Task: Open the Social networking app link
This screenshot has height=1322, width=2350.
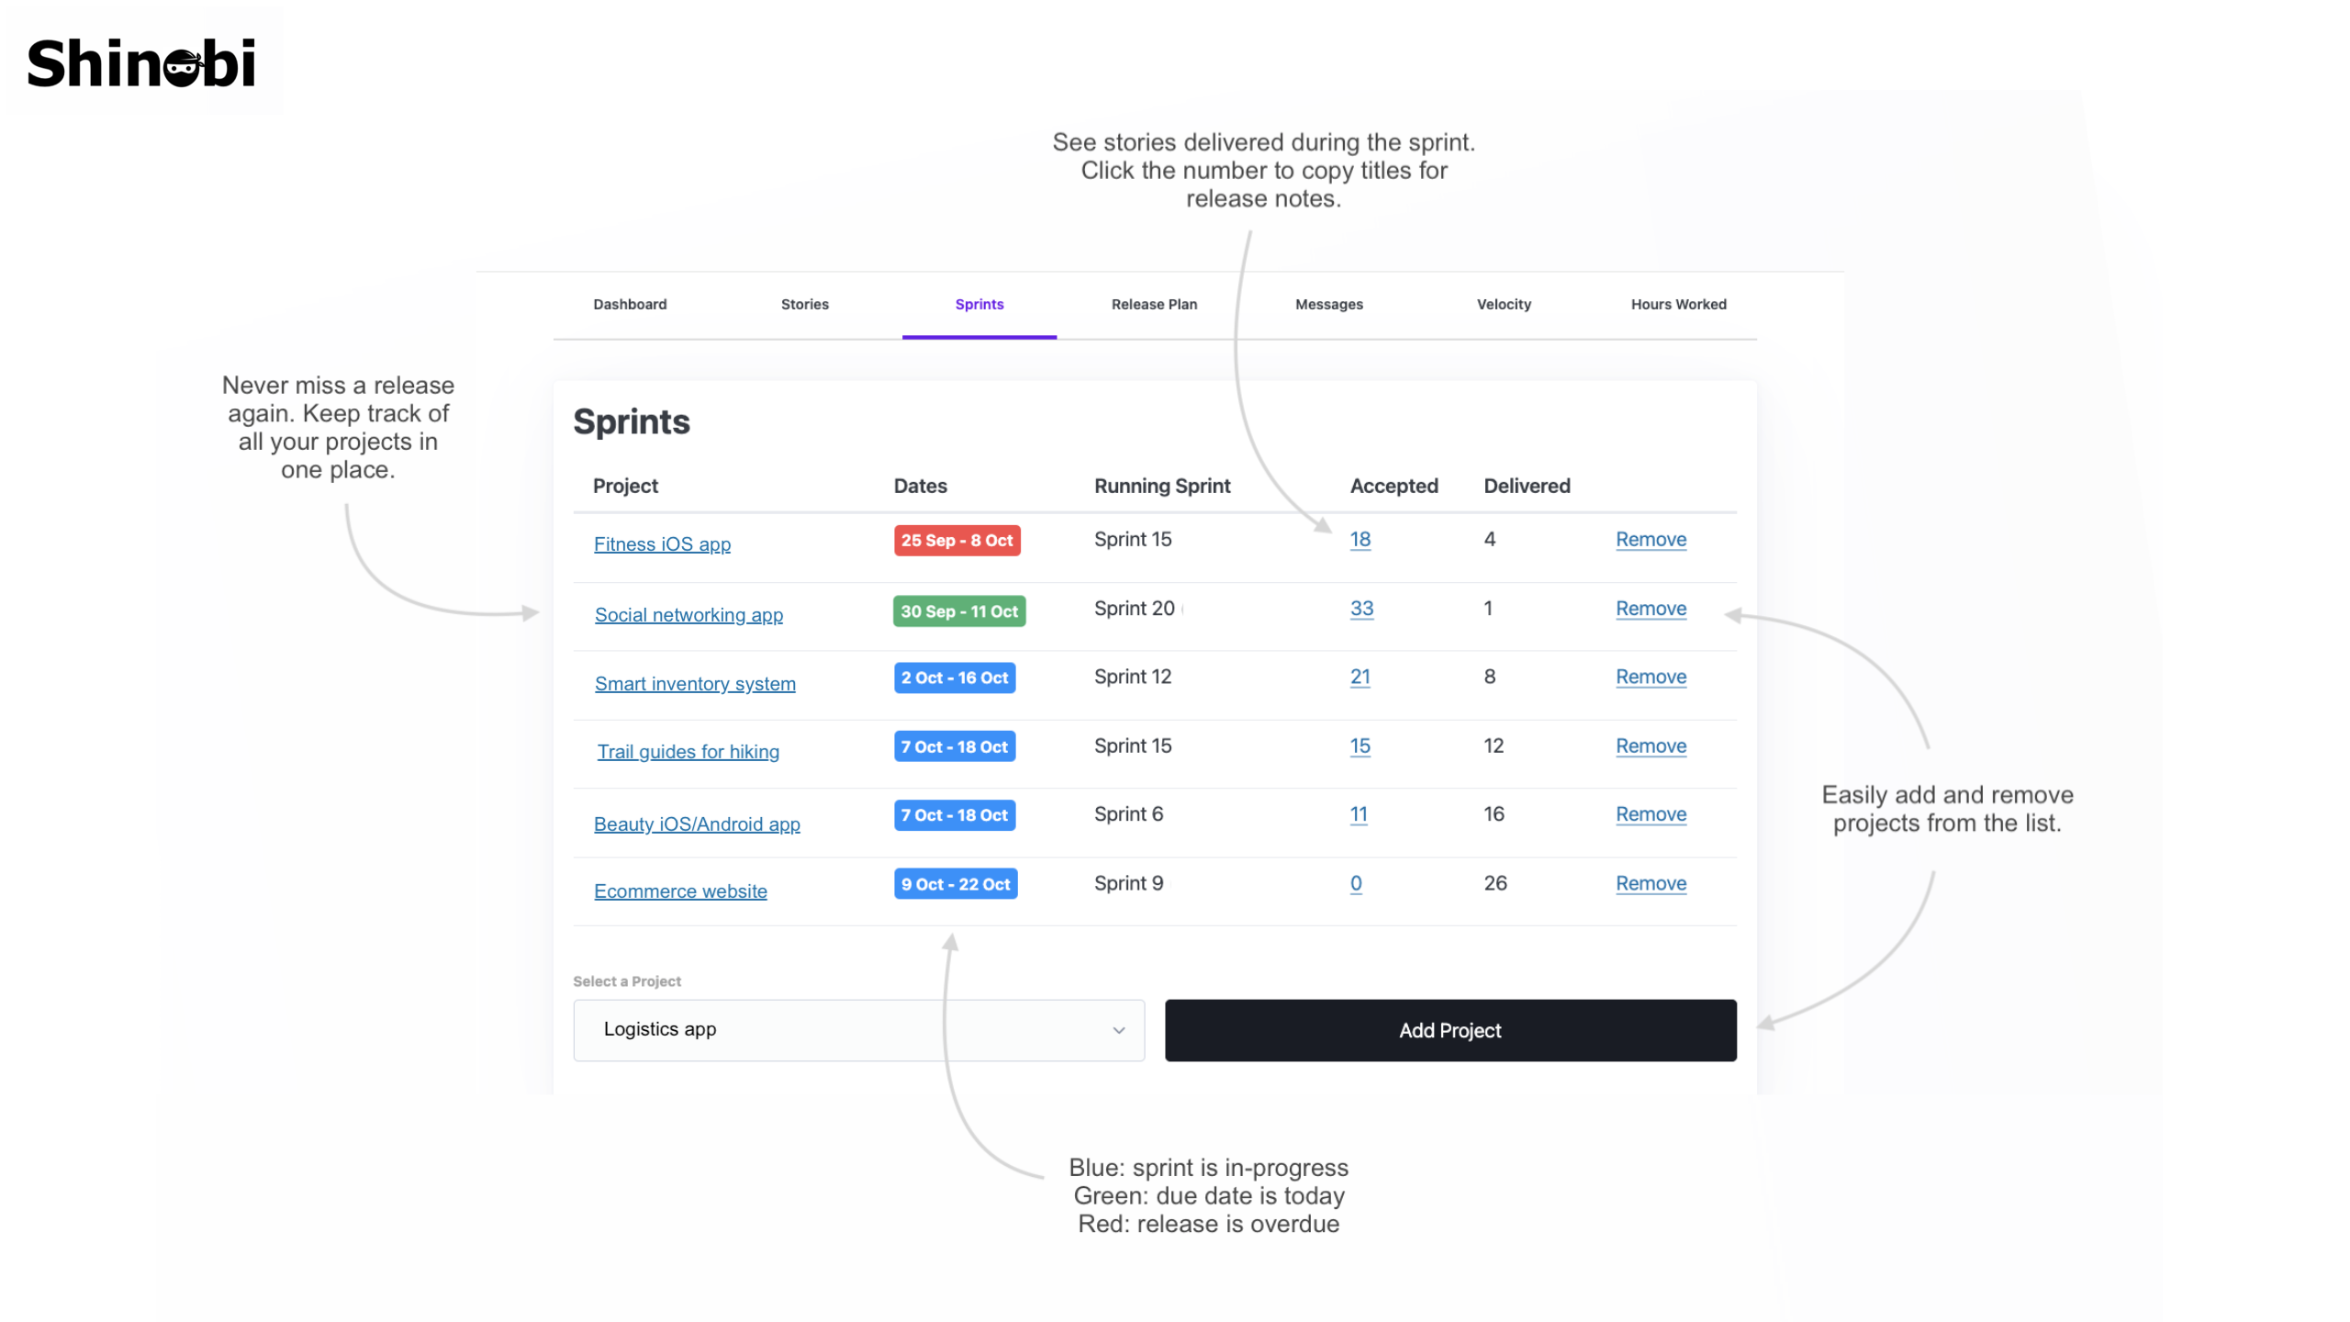Action: coord(688,614)
